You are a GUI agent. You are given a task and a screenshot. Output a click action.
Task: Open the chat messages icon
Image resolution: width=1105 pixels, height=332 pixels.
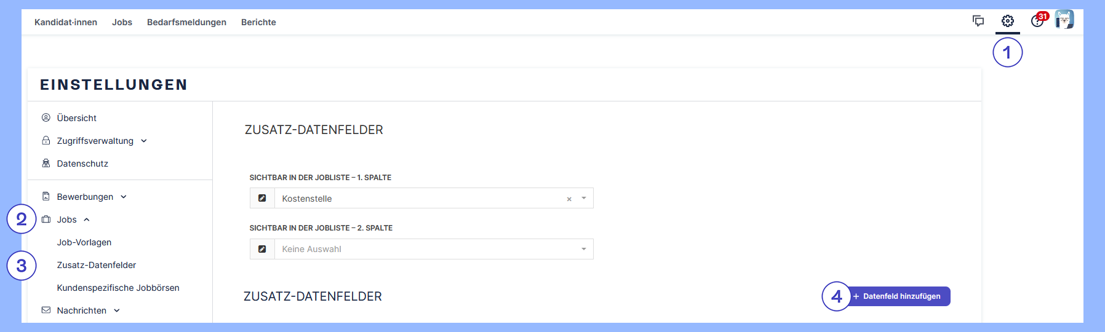click(978, 22)
